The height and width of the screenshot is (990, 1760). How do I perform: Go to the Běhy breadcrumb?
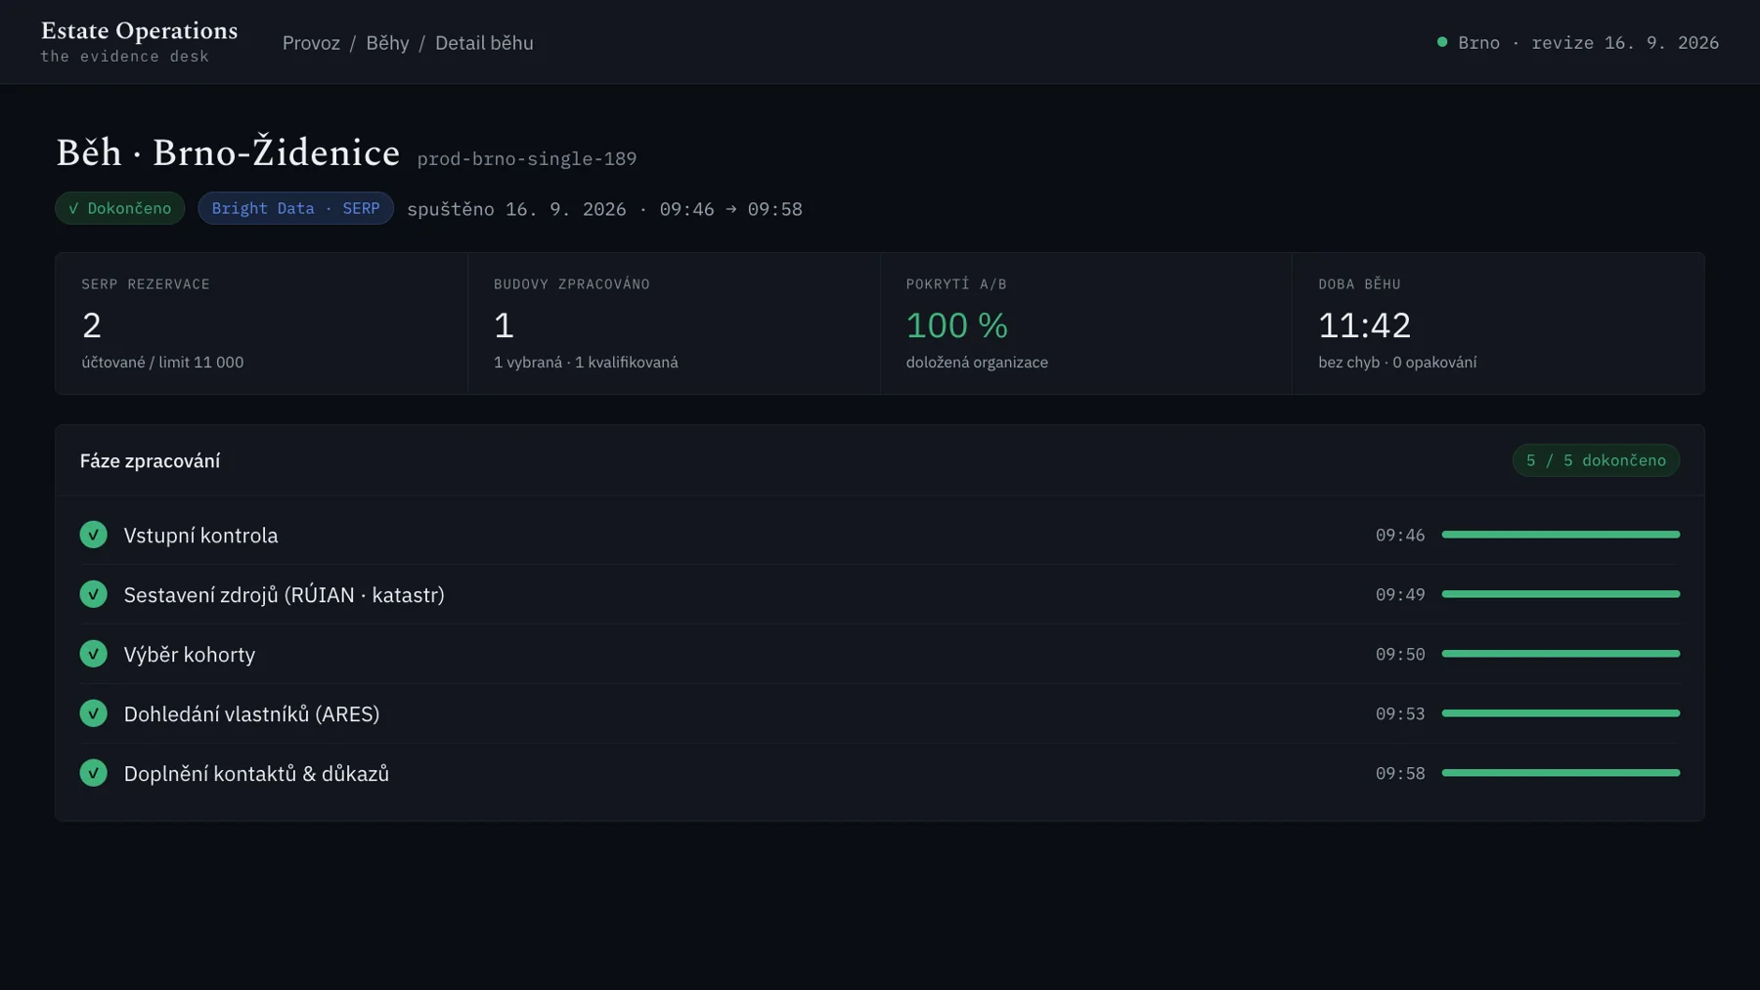pyautogui.click(x=387, y=43)
